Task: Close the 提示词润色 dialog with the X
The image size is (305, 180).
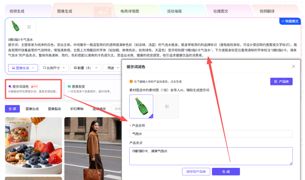Action: (x=293, y=66)
